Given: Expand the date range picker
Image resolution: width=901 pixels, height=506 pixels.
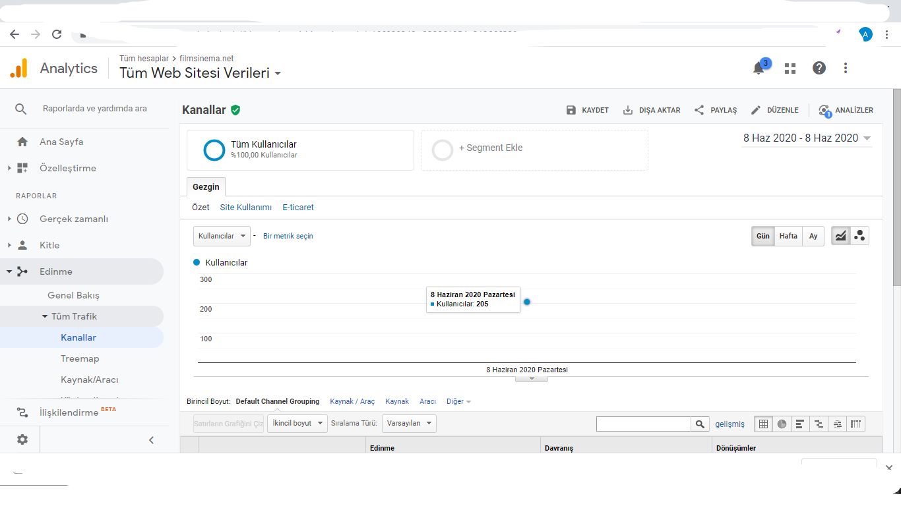Looking at the screenshot, I should pos(807,138).
